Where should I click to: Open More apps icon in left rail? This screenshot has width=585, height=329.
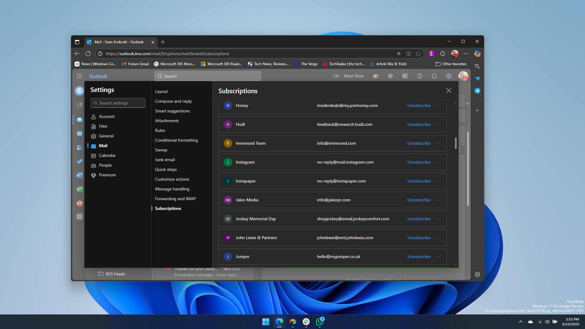point(80,217)
